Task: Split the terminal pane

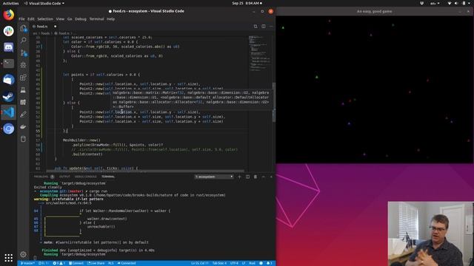Action: click(247, 177)
